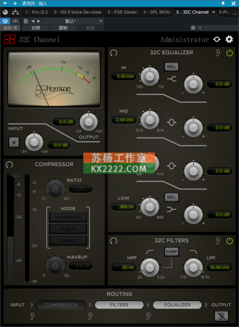
Task: Switch to the 3 - PSE Stereo tab
Action: click(122, 12)
